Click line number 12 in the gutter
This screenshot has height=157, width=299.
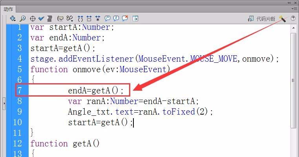coord(17,143)
